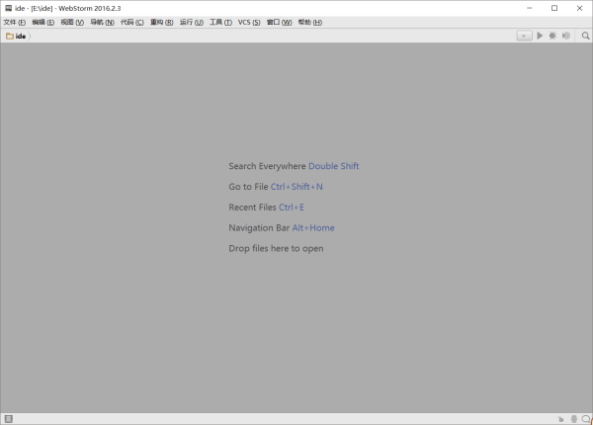Image resolution: width=593 pixels, height=425 pixels.
Task: Click the Run play icon
Action: click(x=540, y=36)
